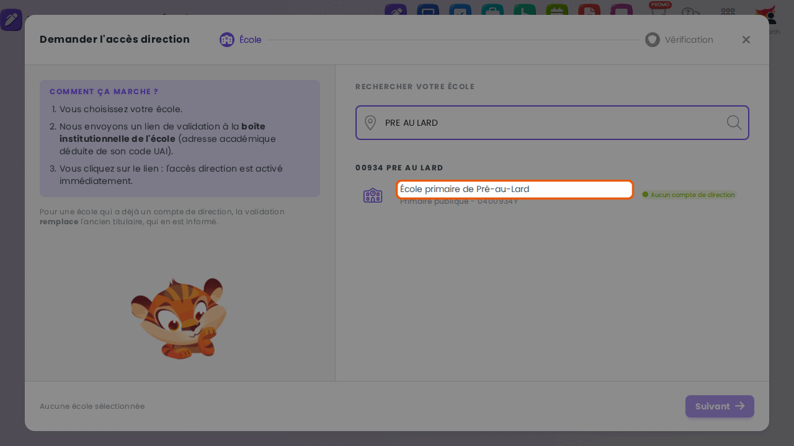Click step two about the boîte institutionnelle
This screenshot has height=446, width=794.
(x=167, y=139)
